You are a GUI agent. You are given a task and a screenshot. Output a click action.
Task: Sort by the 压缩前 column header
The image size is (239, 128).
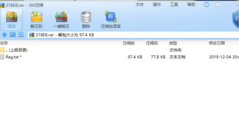(x=133, y=43)
